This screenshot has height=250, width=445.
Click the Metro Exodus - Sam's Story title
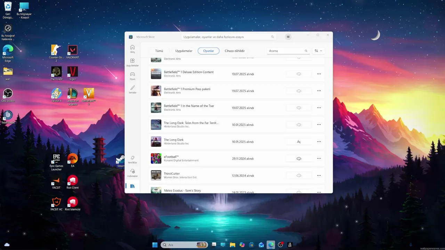pos(183,190)
